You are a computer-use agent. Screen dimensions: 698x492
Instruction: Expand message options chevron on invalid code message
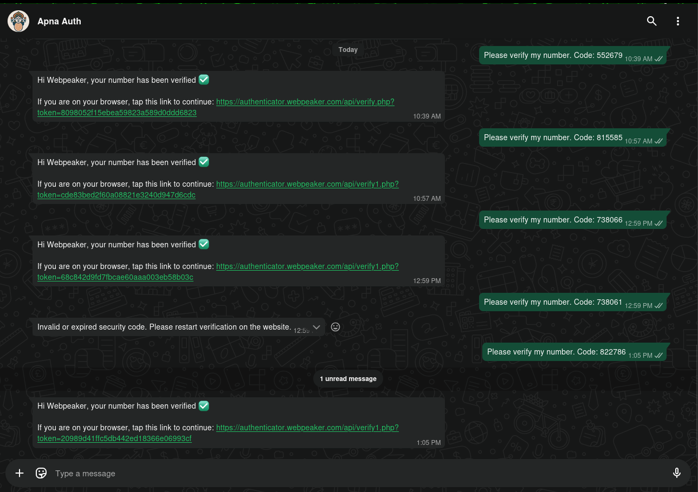(x=316, y=327)
